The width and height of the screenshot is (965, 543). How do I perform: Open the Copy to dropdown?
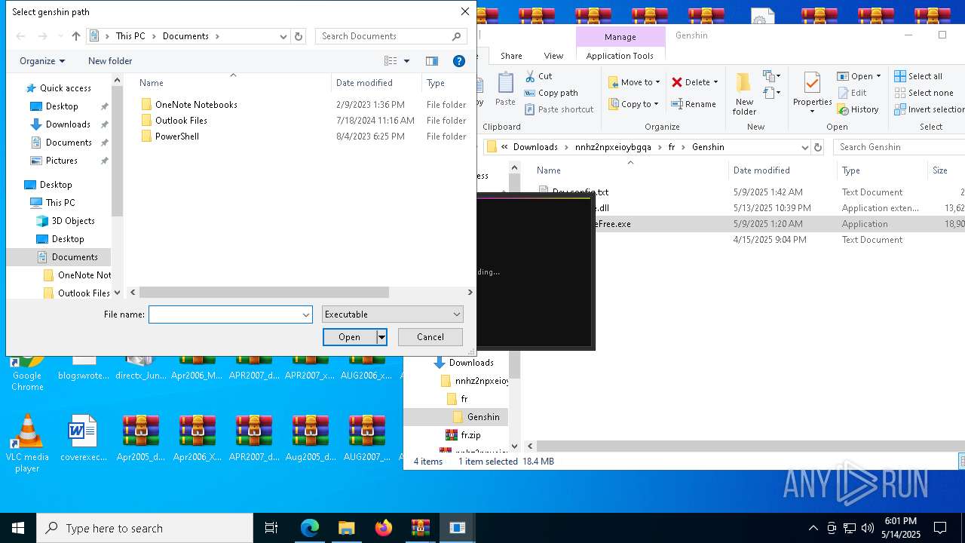633,104
